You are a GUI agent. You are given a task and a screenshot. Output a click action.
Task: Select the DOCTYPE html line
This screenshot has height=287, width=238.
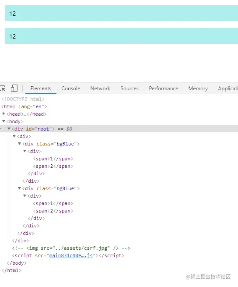23,99
